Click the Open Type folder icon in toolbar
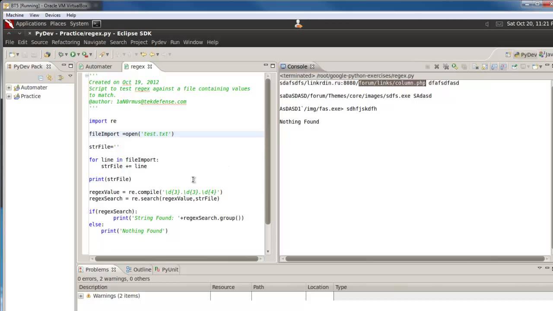Screen dimensions: 553x311 pyautogui.click(x=47, y=54)
